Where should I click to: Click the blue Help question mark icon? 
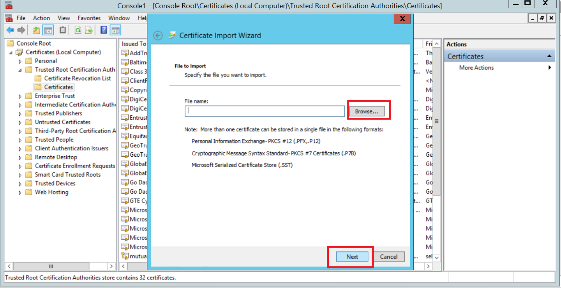[104, 30]
